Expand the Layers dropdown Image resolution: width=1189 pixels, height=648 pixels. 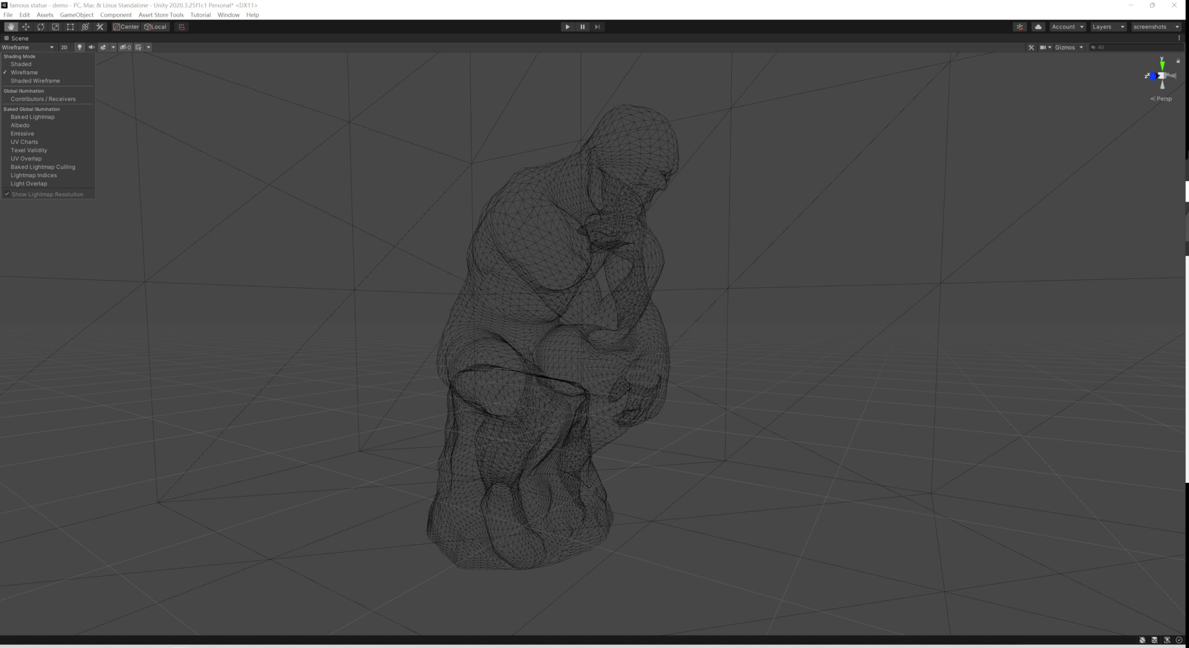point(1107,26)
